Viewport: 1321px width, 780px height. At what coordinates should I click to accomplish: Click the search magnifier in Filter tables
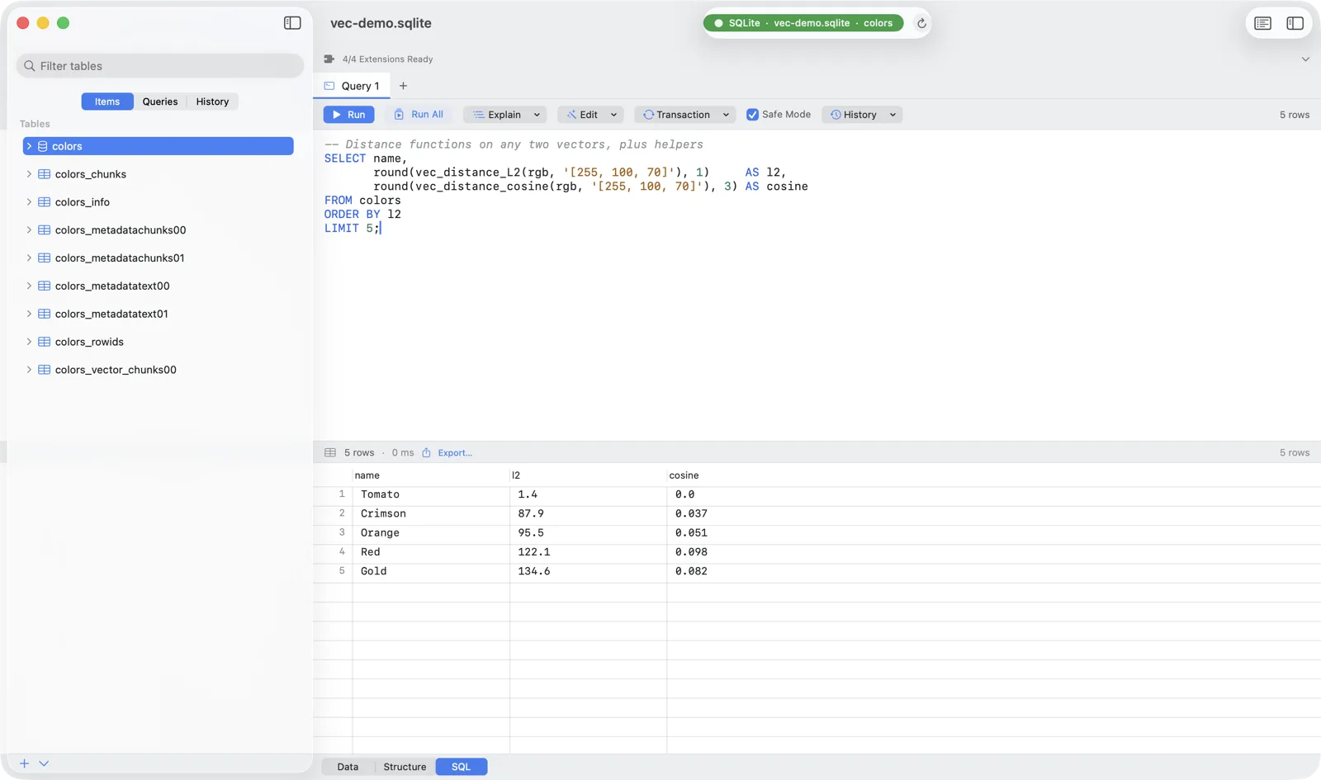click(x=30, y=66)
